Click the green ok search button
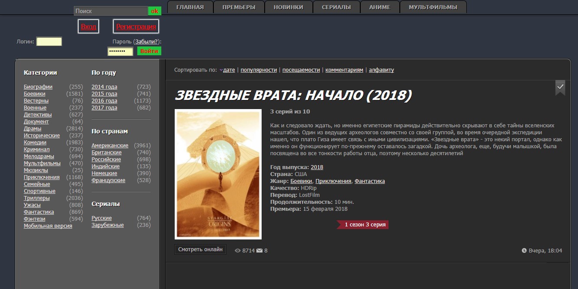Image resolution: width=578 pixels, height=289 pixels. [x=155, y=11]
